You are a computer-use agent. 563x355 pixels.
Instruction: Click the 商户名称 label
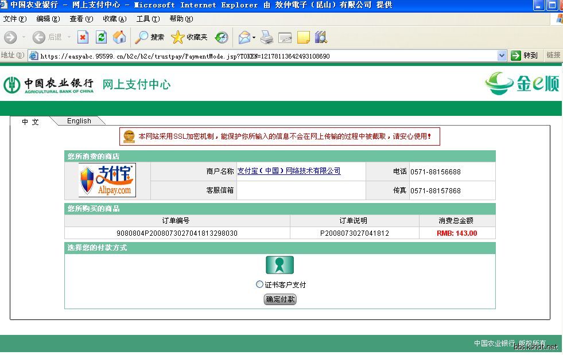click(220, 171)
